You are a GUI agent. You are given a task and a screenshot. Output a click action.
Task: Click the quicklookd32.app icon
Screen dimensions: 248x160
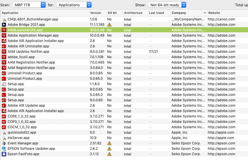4,132
